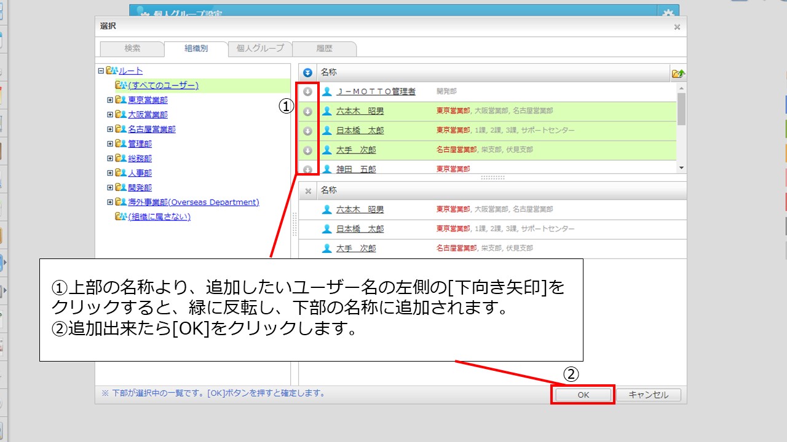Click the blue add-all arrow in 名称 header
787x442 pixels.
[308, 72]
